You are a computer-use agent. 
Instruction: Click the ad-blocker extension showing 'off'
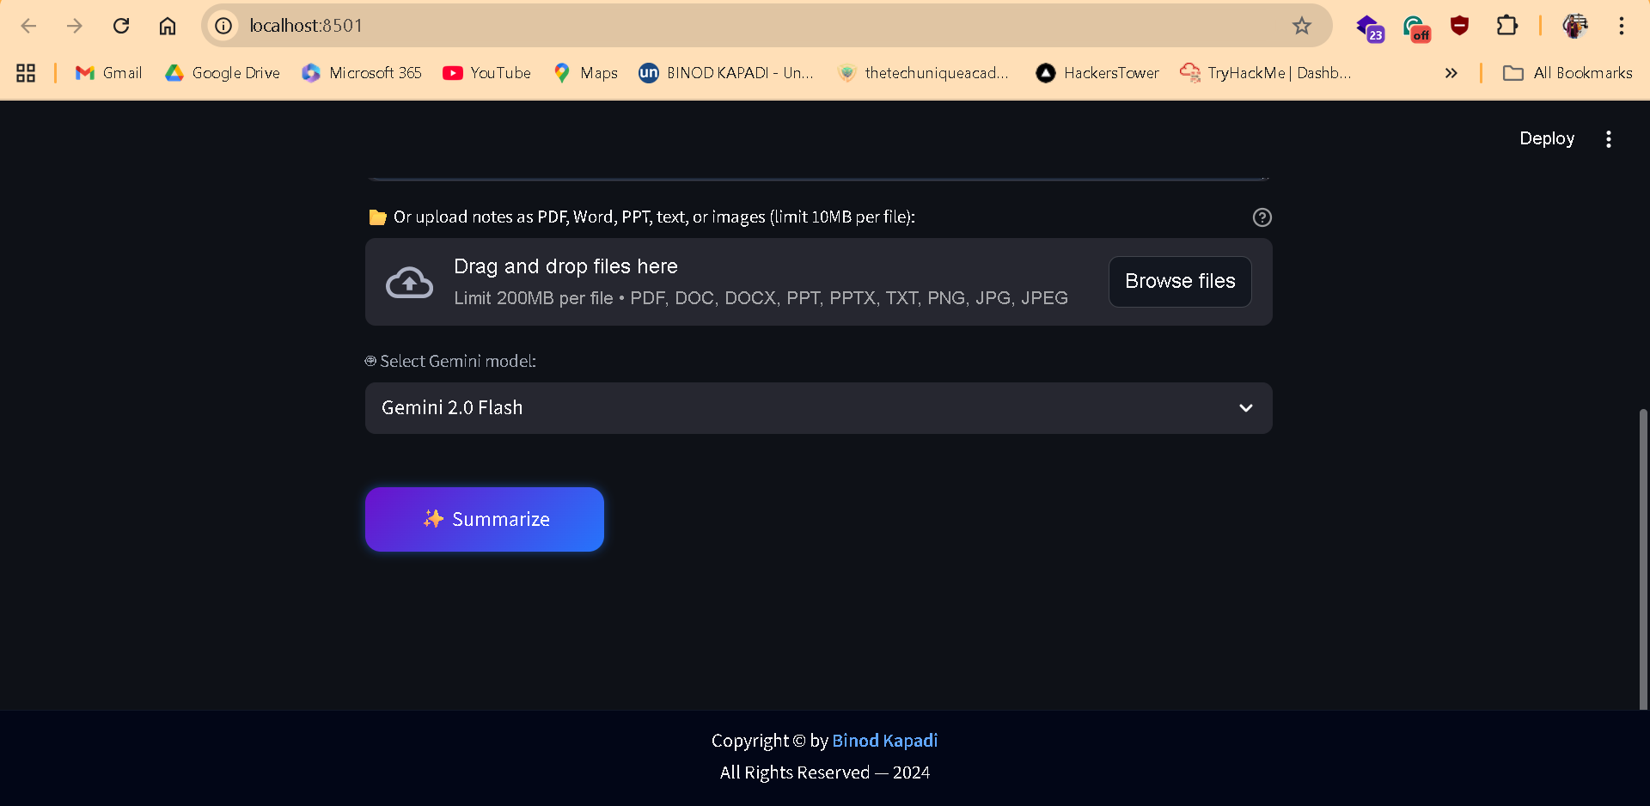1416,26
